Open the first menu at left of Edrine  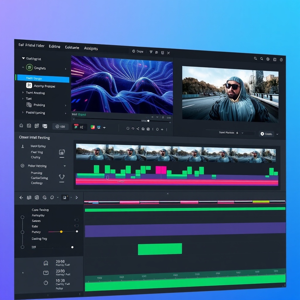click(31, 45)
